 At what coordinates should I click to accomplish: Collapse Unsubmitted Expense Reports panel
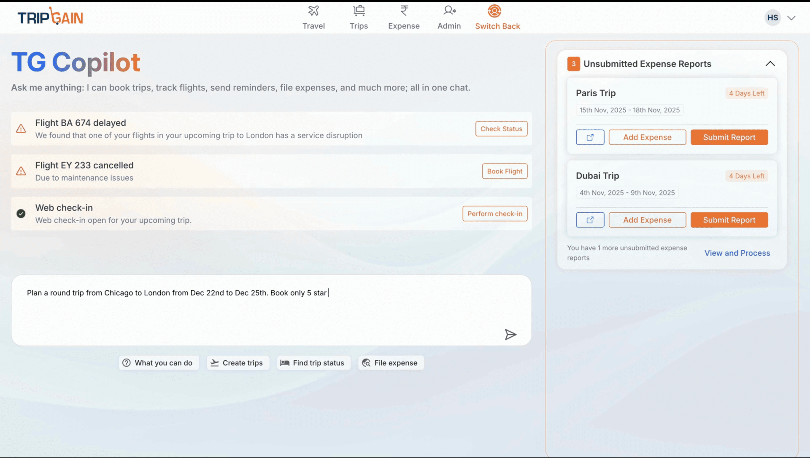(x=770, y=64)
